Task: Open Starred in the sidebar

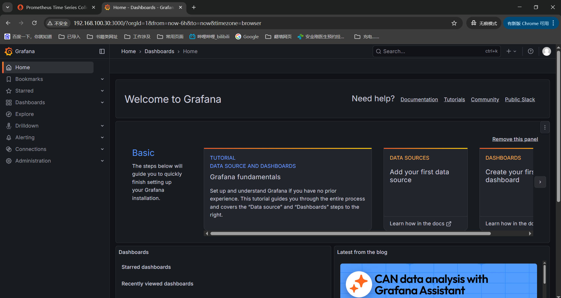Action: click(24, 91)
